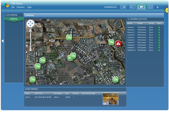Collapse the left sidebar with the white arrow
169x114 pixels.
(3, 41)
